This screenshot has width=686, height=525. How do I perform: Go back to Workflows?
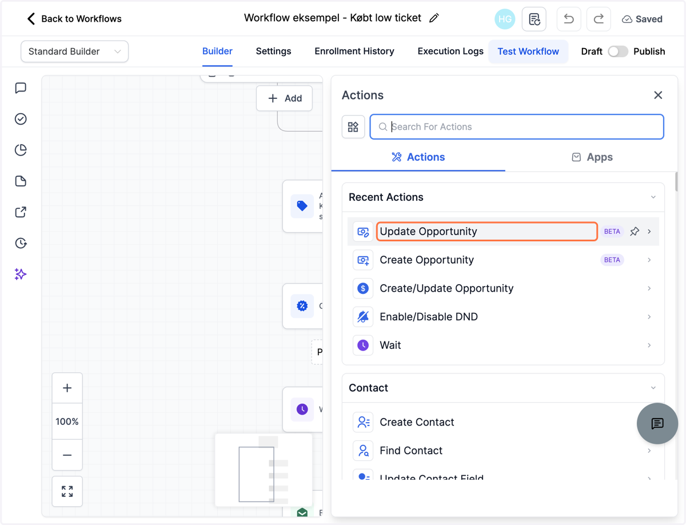74,19
